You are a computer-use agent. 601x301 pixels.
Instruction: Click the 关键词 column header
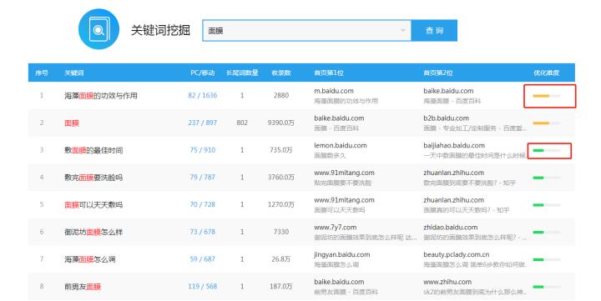coord(74,73)
